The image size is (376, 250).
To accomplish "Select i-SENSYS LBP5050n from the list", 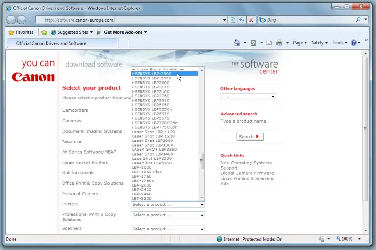I will click(x=165, y=109).
